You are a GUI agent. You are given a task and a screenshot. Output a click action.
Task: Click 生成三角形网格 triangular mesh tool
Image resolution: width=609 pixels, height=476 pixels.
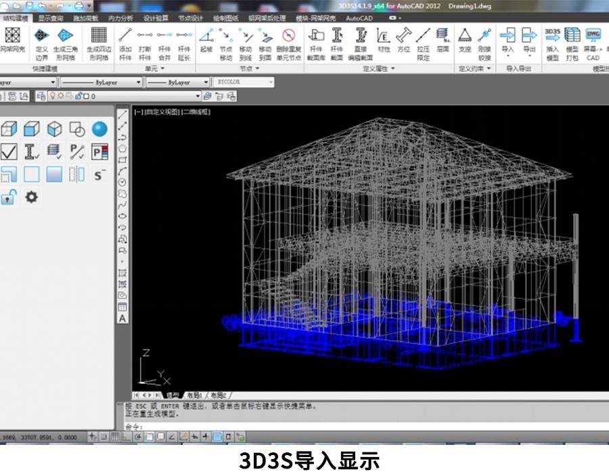(x=65, y=44)
